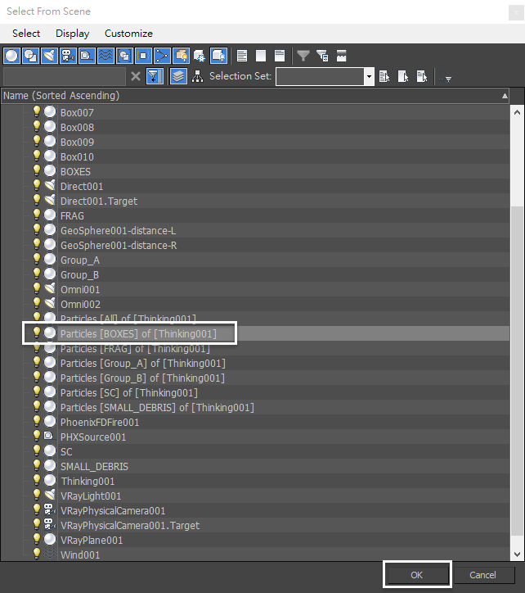Toggle the light bulb next to Group_A
Screen dimensions: 525x593
tap(37, 259)
